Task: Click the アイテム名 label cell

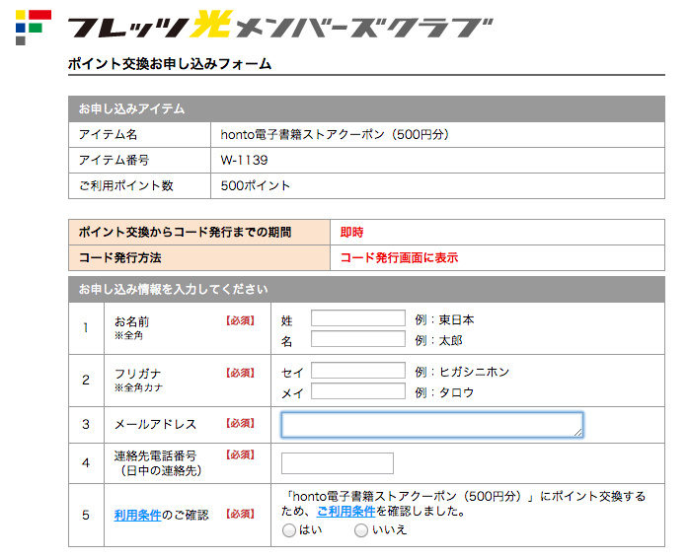Action: (x=139, y=134)
